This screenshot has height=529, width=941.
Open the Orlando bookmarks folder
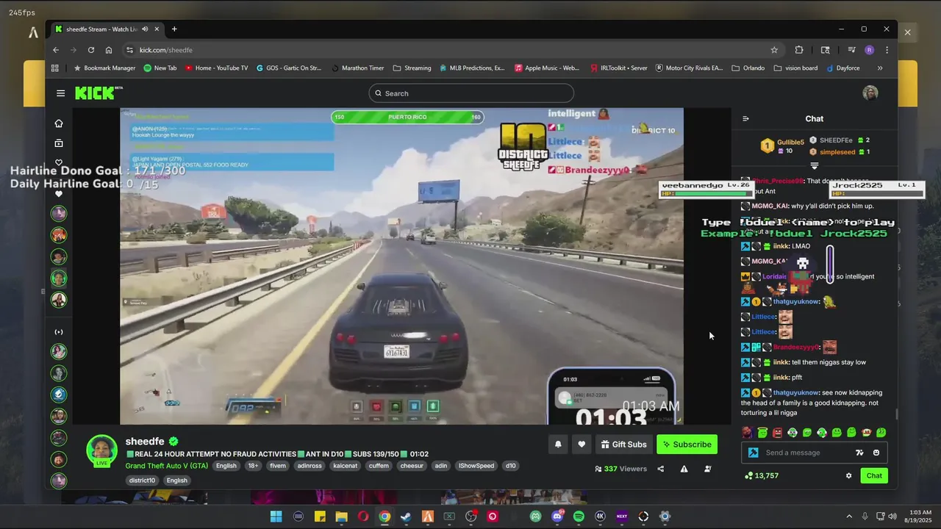tap(748, 68)
